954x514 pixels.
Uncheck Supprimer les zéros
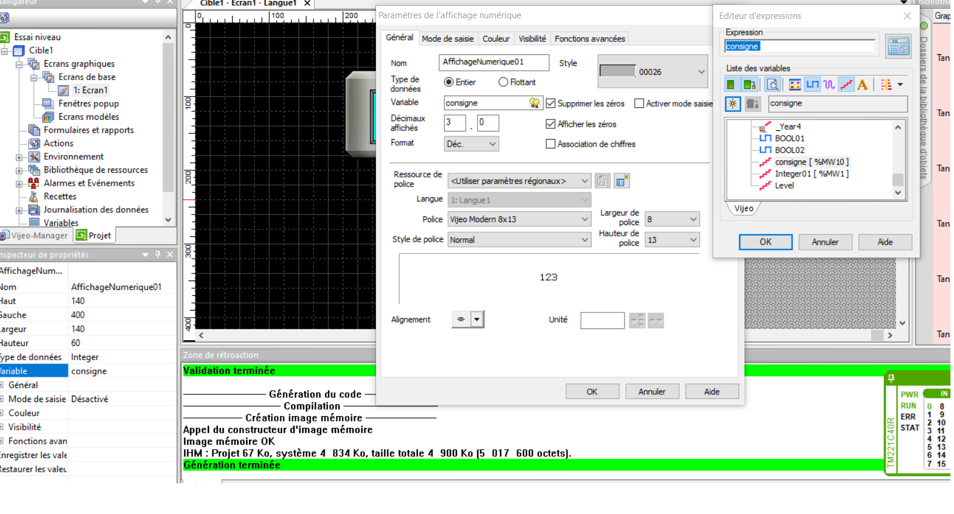[551, 104]
